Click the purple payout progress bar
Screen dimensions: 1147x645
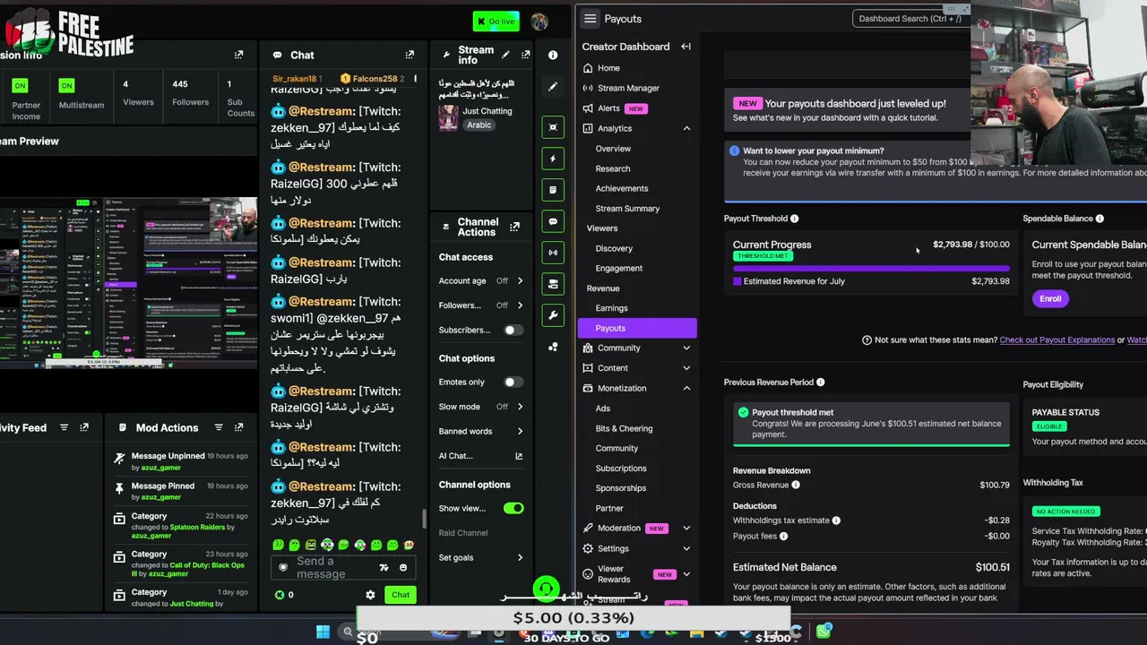click(x=871, y=268)
